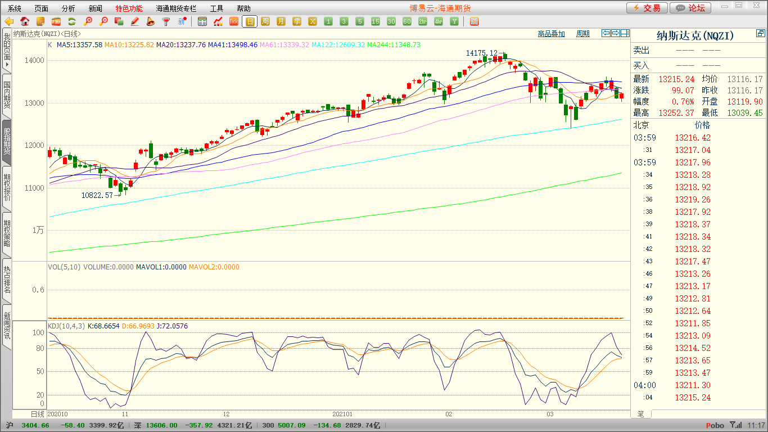Select 15-minute period button
The width and height of the screenshot is (768, 432).
pyautogui.click(x=376, y=21)
